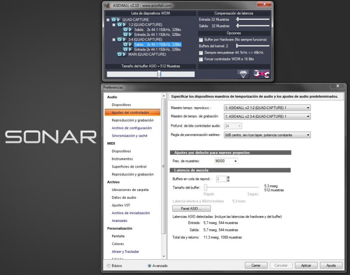Open Ajustes VST preferences page
The width and height of the screenshot is (350, 275).
click(x=121, y=205)
